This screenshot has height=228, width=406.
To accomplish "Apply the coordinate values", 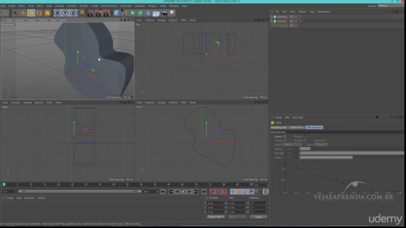I will tap(258, 217).
